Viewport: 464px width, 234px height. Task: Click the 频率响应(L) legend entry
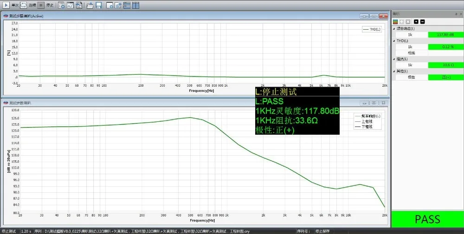(x=368, y=116)
